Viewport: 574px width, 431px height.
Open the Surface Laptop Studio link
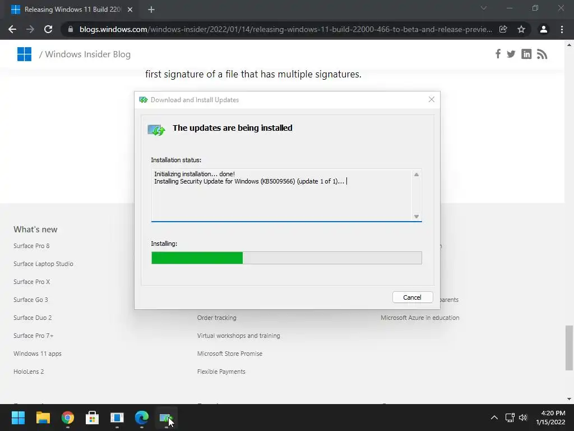[x=43, y=264]
